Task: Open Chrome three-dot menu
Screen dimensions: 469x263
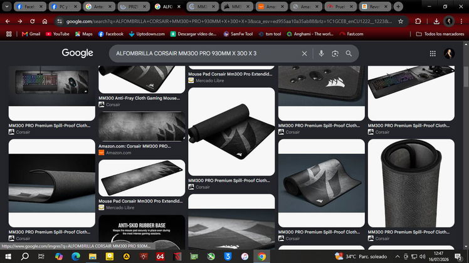Action: 461,21
